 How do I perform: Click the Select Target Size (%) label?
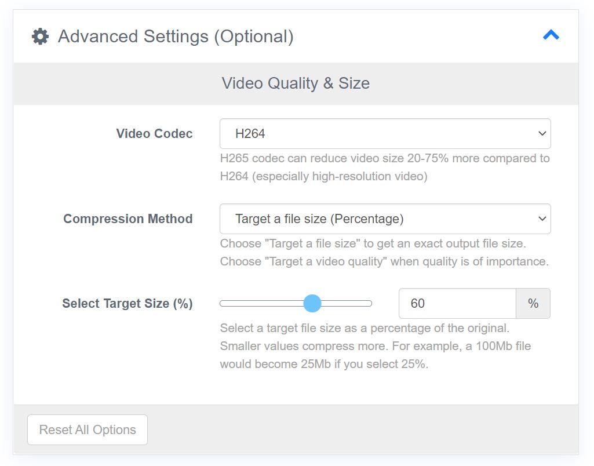click(x=127, y=303)
